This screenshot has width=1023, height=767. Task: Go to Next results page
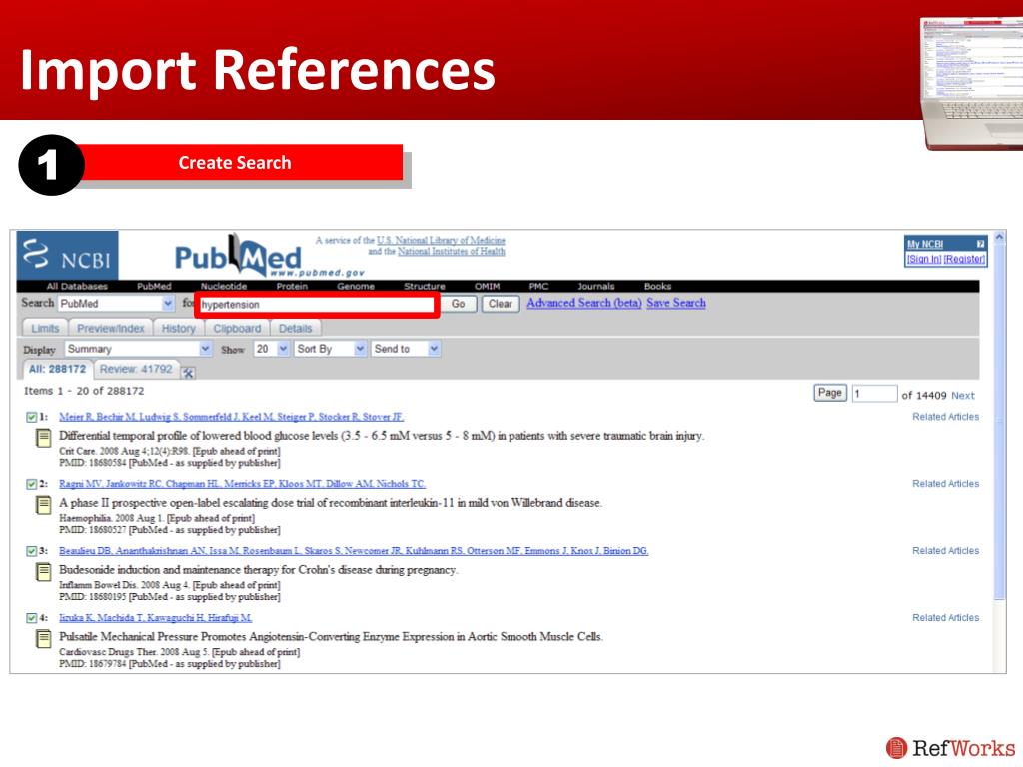tap(963, 395)
